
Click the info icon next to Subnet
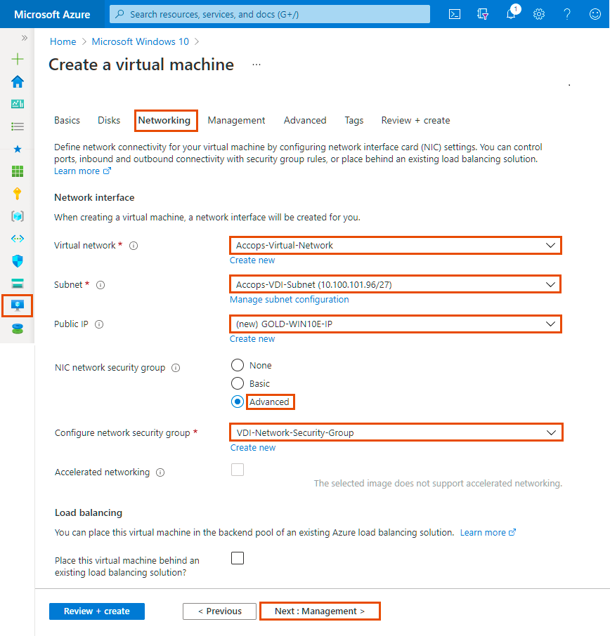coord(100,285)
